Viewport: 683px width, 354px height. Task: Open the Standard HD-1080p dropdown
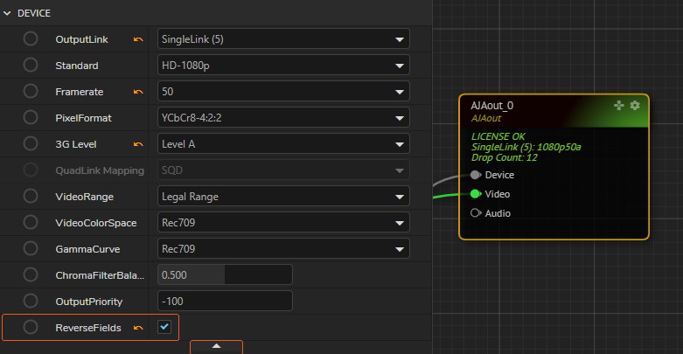click(283, 66)
